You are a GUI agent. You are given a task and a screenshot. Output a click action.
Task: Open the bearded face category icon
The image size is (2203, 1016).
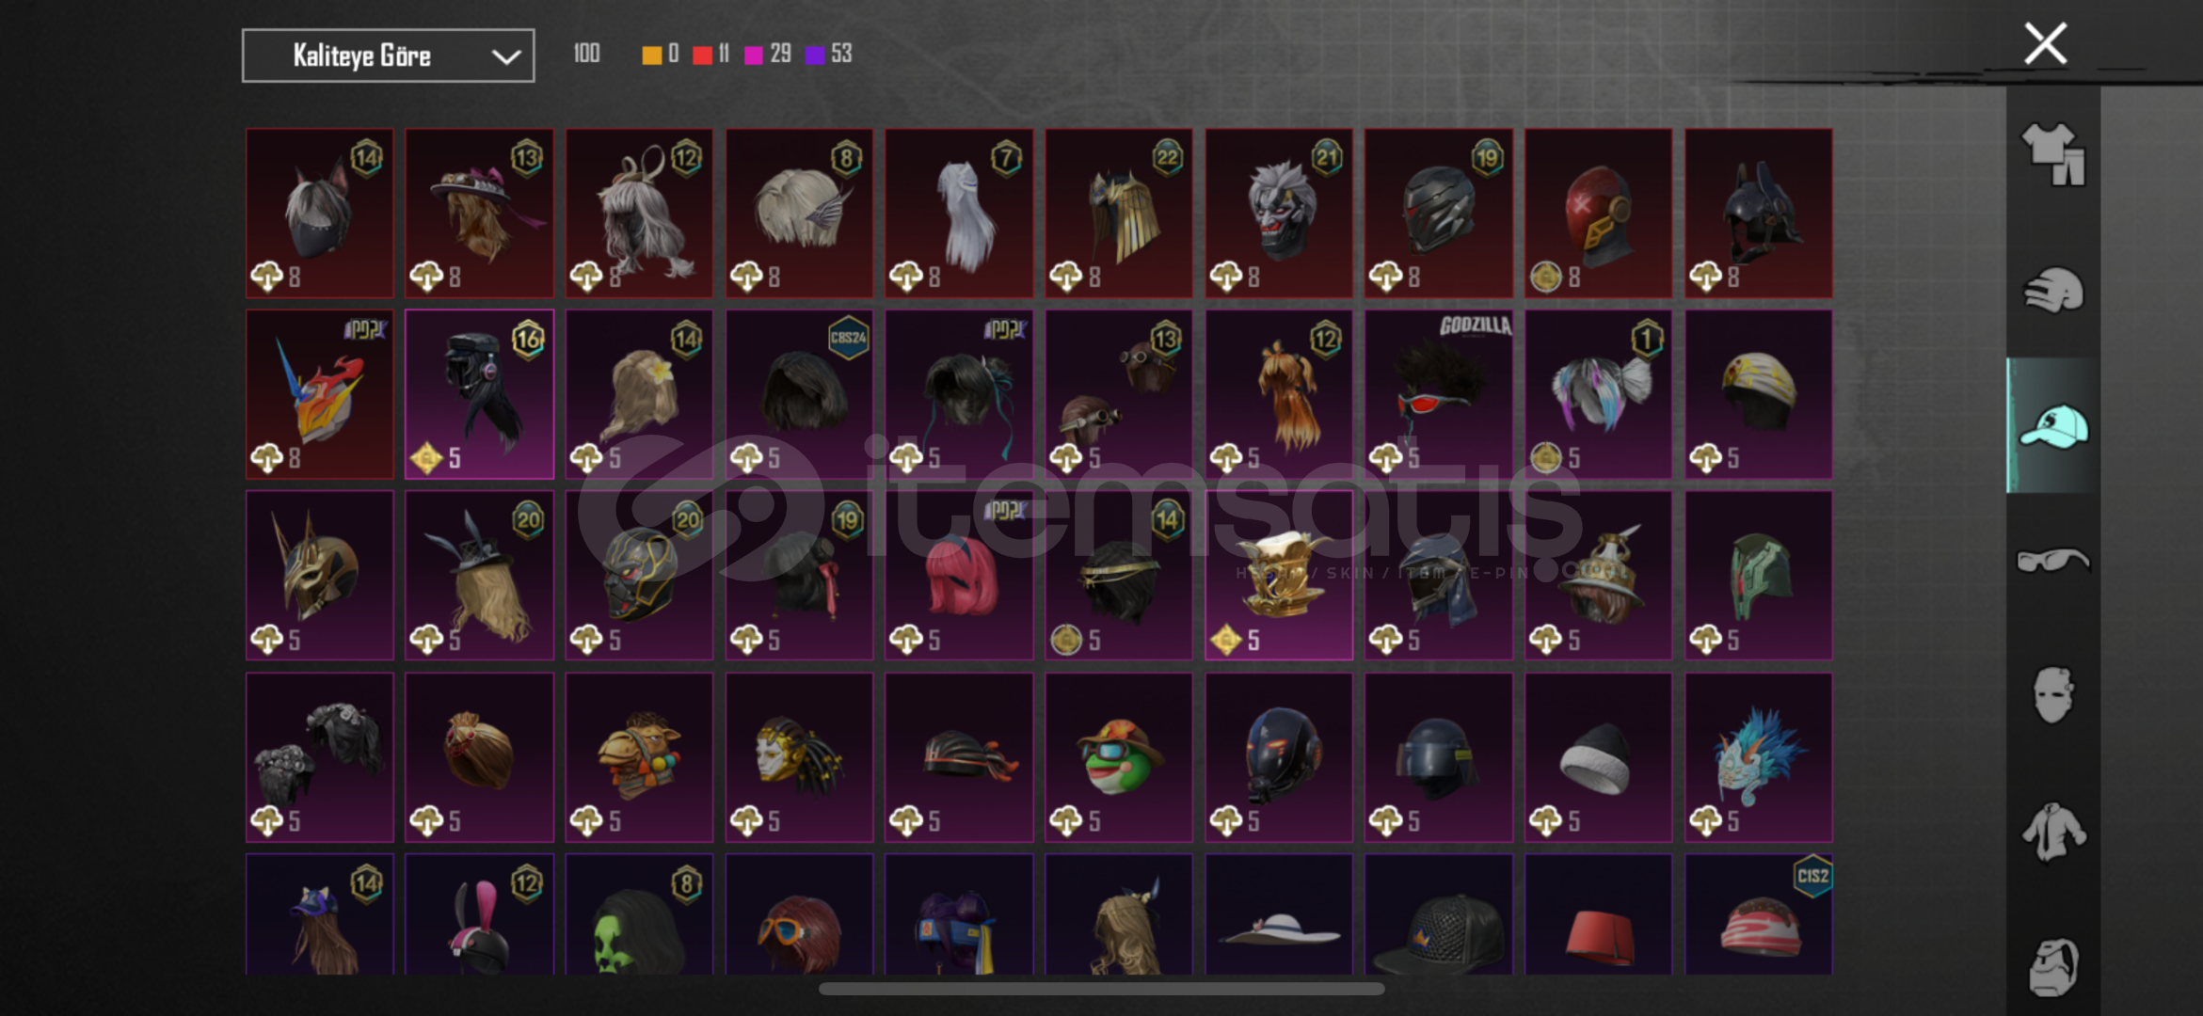pos(2052,966)
